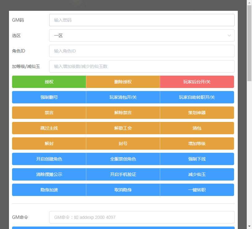The width and height of the screenshot is (252, 229).
Task: Click the 角色ID input field
Action: click(x=141, y=51)
